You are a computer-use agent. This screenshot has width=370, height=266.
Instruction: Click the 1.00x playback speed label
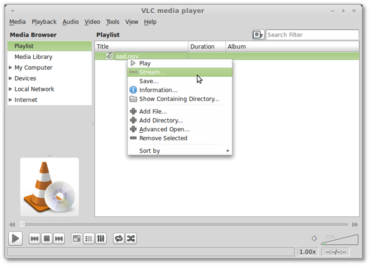(x=307, y=252)
